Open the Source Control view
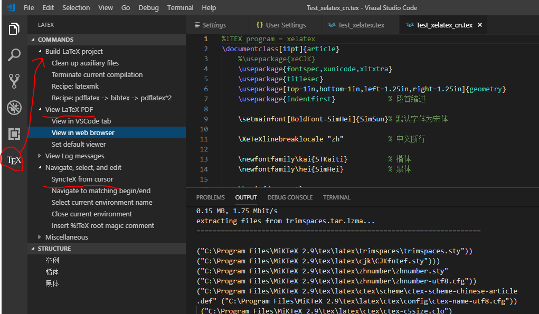 [14, 81]
